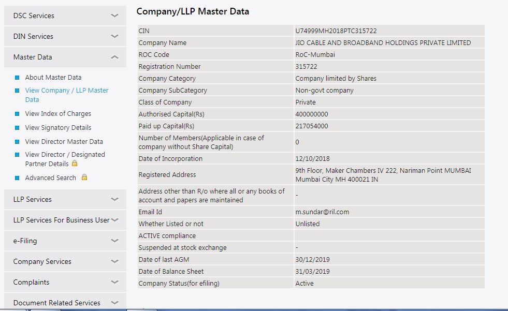Click Class of Company value 'Private'
Screen dimensions: 508x311
pos(305,102)
